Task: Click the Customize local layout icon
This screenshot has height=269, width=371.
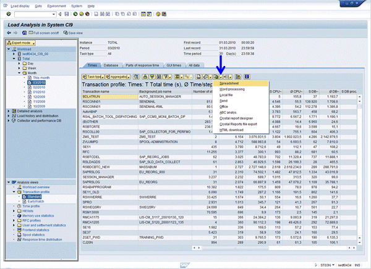Action: [x=164, y=14]
